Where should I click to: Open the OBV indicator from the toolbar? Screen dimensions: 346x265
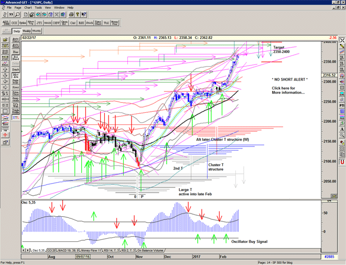(x=55, y=23)
